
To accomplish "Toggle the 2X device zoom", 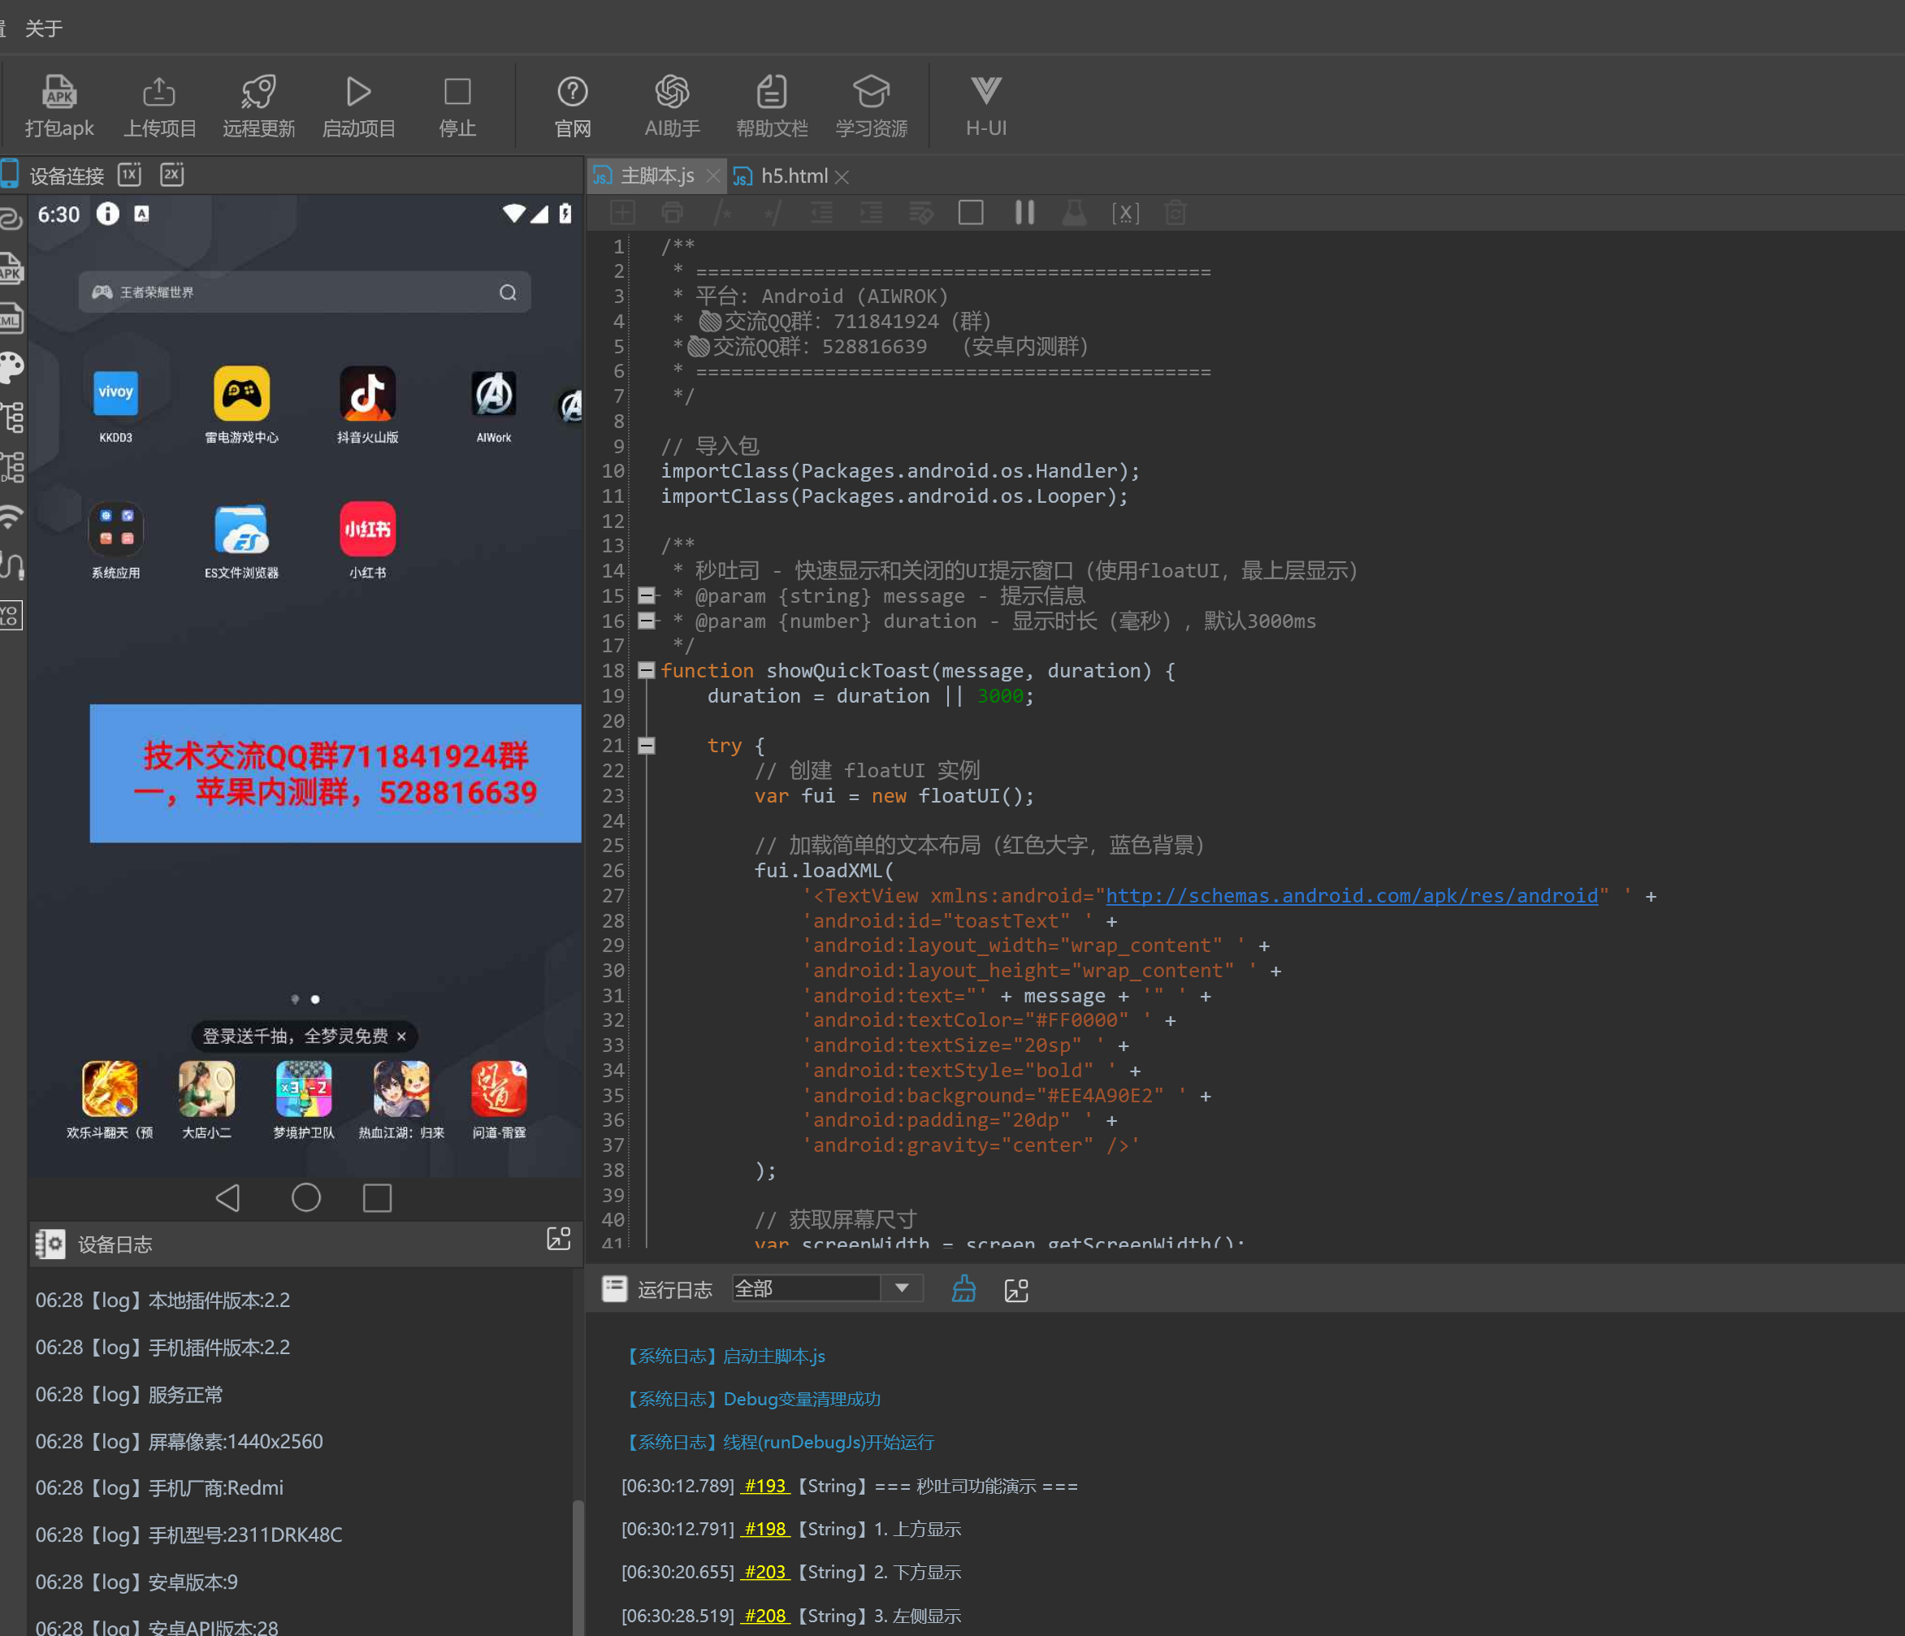I will click(x=172, y=175).
